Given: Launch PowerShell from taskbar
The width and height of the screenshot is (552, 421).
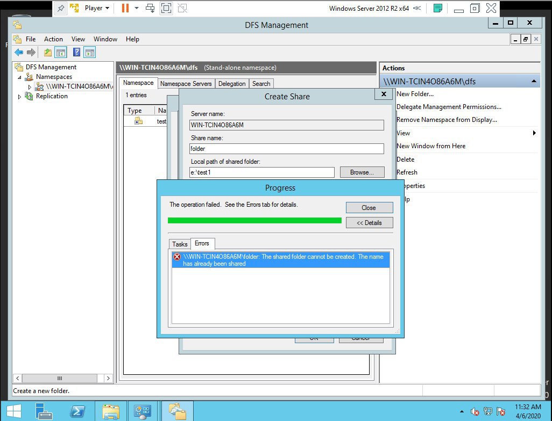Looking at the screenshot, I should click(x=77, y=411).
